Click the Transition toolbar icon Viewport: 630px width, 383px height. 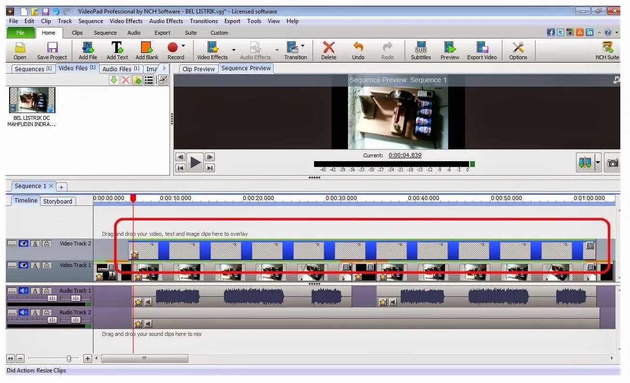295,51
